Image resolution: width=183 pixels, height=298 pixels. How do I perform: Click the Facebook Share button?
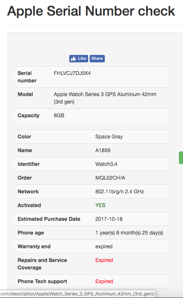coord(97,59)
